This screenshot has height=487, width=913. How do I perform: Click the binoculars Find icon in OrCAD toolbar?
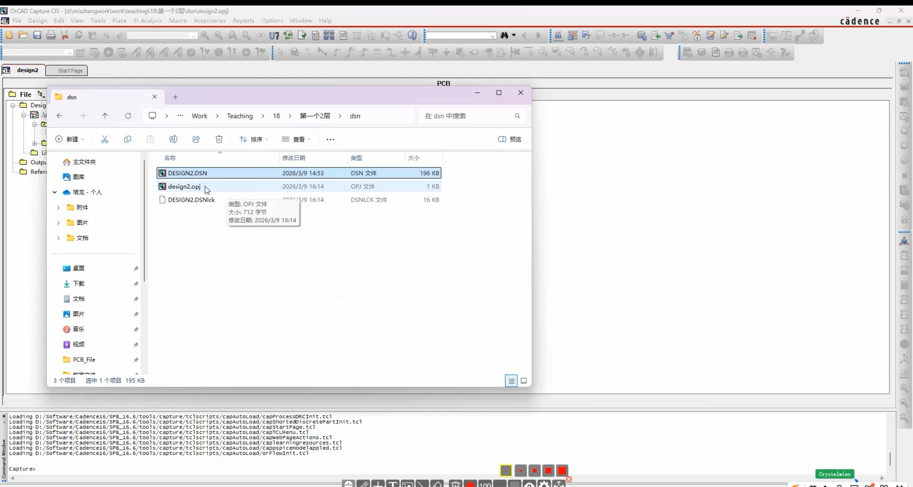(x=504, y=36)
